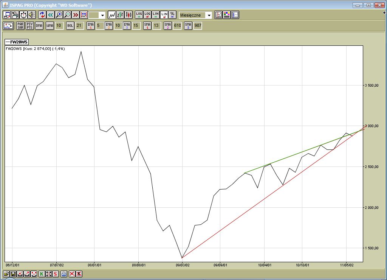
Task: Select LIN not-equal scale button
Action: [164, 15]
